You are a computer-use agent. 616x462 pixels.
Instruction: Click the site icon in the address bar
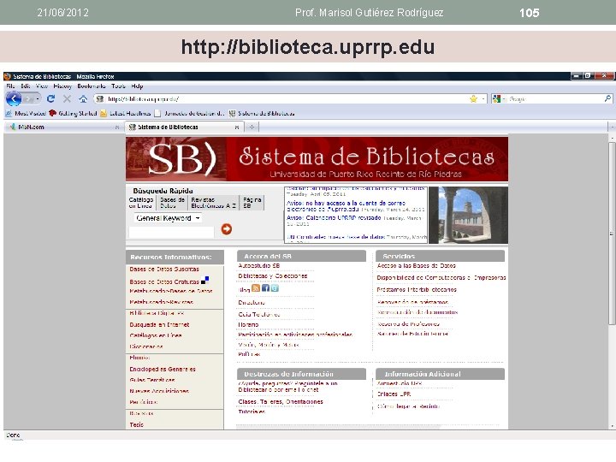tap(100, 99)
